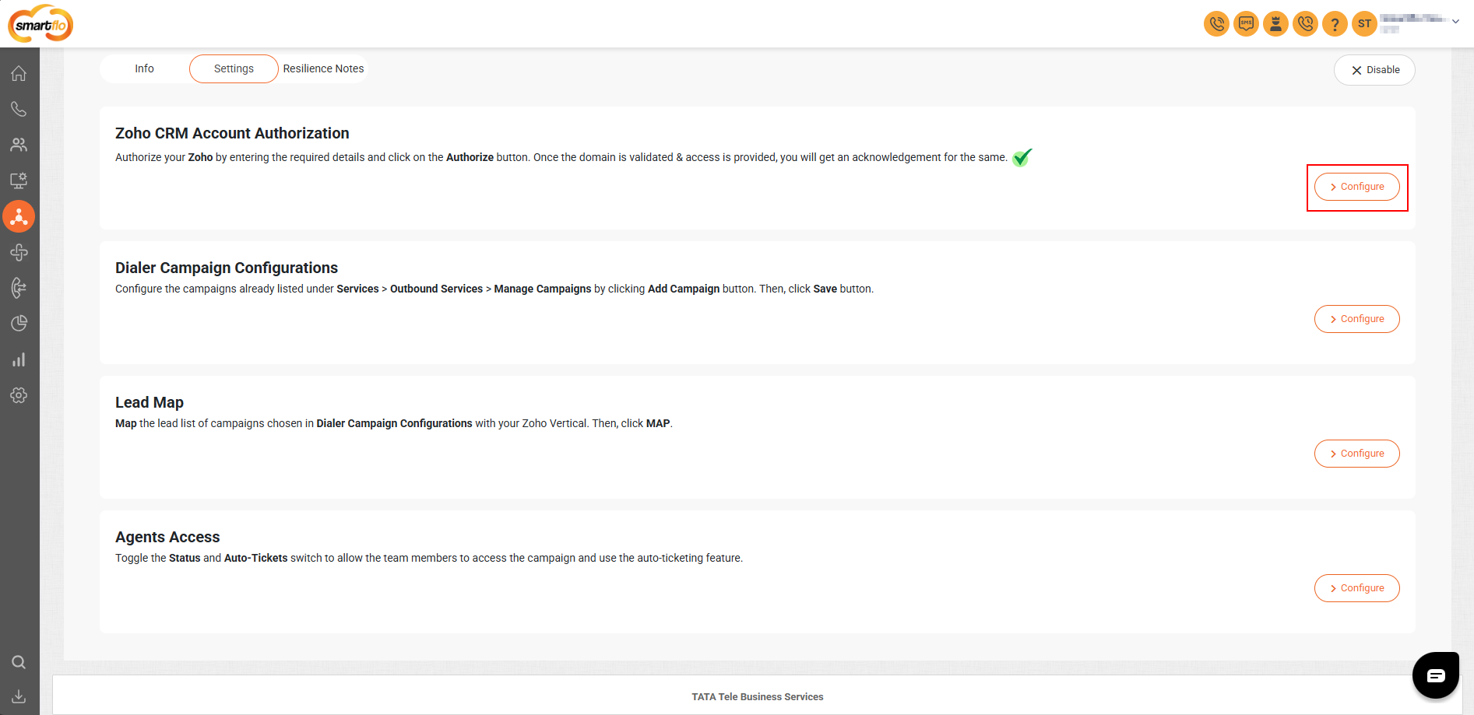The width and height of the screenshot is (1474, 715).
Task: Click the orange phone call icon in header
Action: click(x=1216, y=23)
